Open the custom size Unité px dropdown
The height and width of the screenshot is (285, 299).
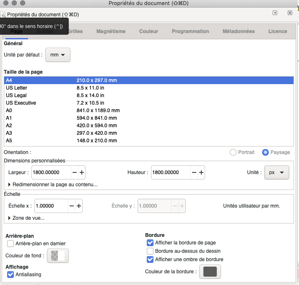pos(276,172)
